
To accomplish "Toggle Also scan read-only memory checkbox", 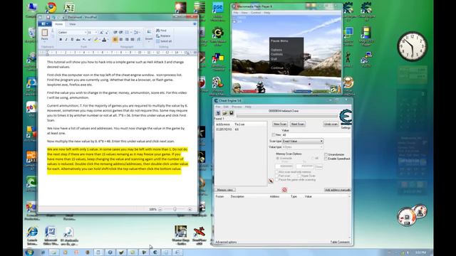I will 277,172.
